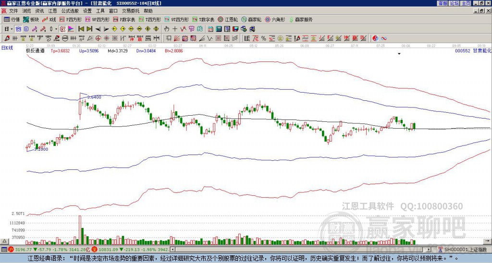
Task: Select the Gann fan lines tool
Action: coord(177,38)
